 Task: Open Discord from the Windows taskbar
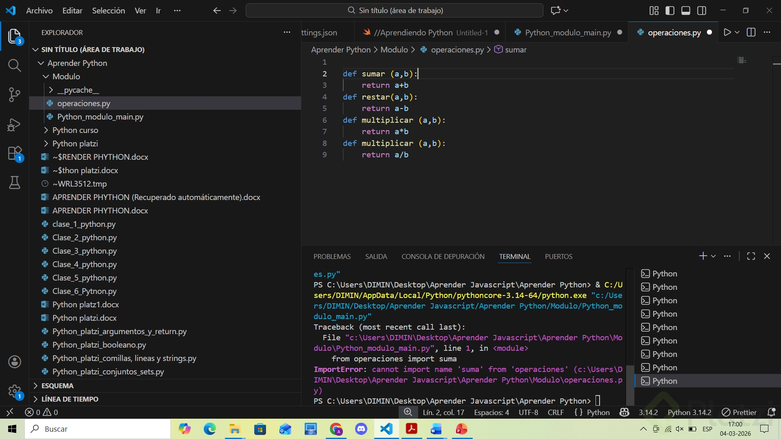pos(361,429)
